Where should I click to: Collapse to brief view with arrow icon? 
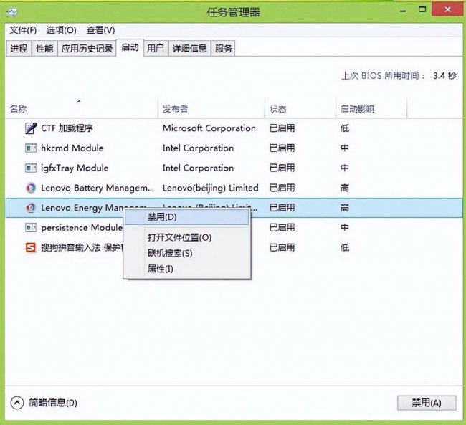(x=17, y=403)
